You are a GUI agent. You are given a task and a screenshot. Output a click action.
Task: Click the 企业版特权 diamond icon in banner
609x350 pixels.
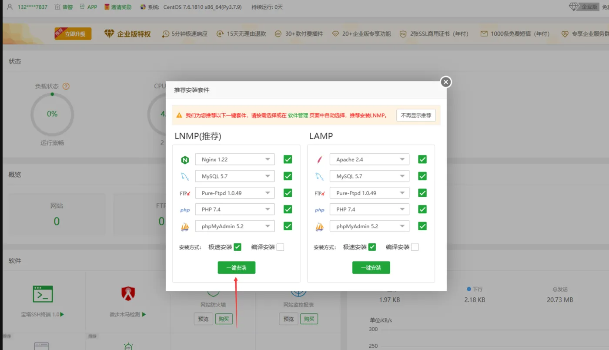pos(109,34)
